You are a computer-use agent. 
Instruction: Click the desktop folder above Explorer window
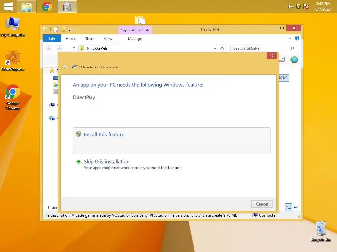pyautogui.click(x=140, y=20)
